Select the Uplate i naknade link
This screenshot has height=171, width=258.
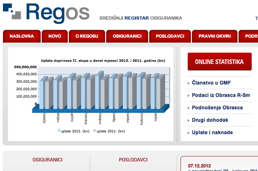212,133
